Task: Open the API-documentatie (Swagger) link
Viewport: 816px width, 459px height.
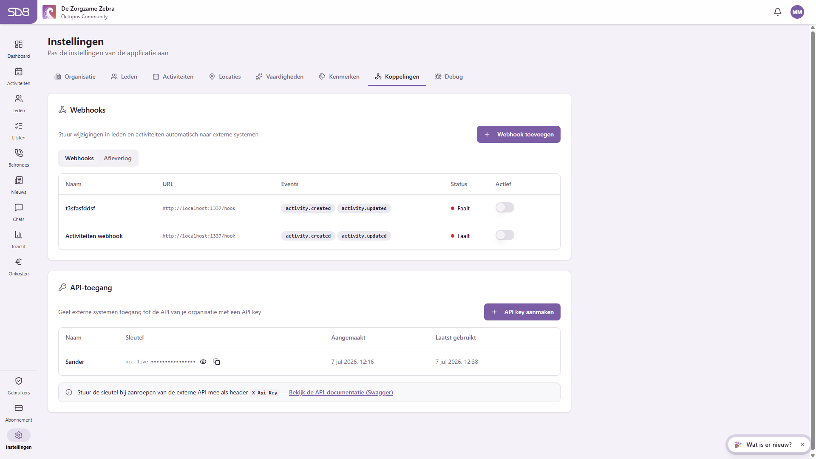Action: (341, 392)
